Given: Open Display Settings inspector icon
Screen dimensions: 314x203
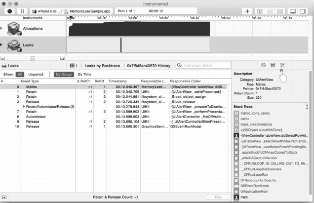Looking at the screenshot, I should pos(273,65).
